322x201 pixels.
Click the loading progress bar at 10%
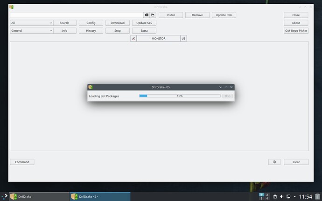[180, 96]
